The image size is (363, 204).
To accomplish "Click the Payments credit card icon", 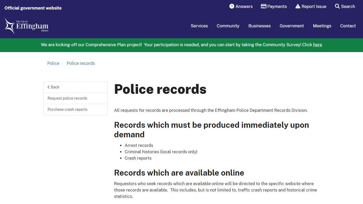I will [264, 6].
